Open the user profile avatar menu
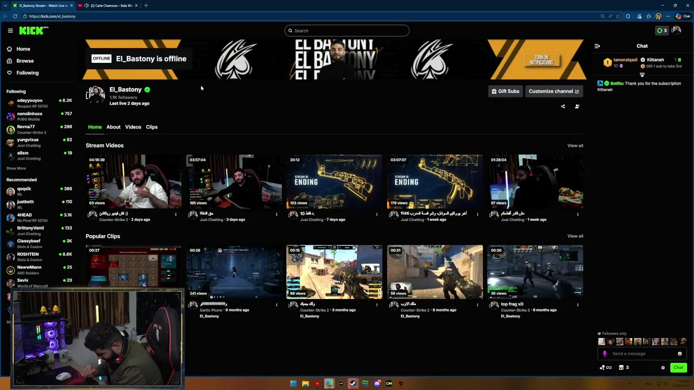This screenshot has height=390, width=694. point(676,30)
